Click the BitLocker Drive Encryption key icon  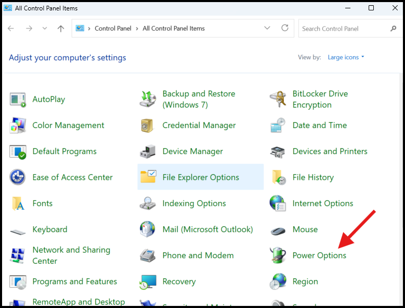pos(278,99)
